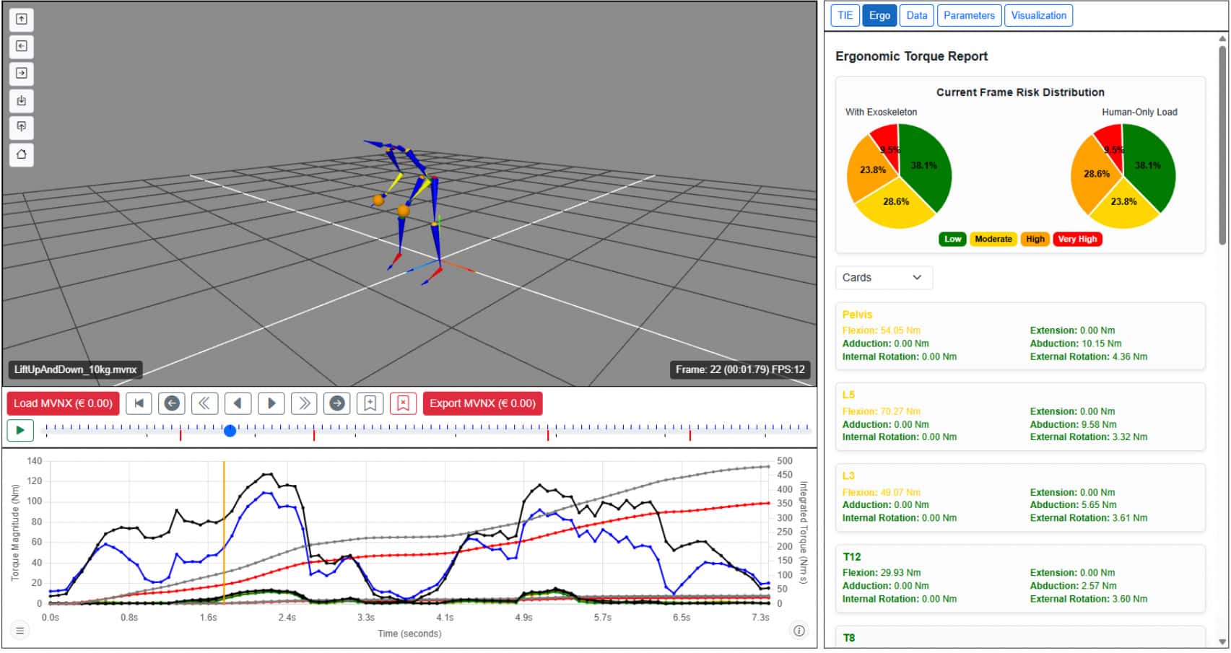Click the last red bookmark marker on timeline
This screenshot has height=653, width=1231.
(x=690, y=435)
